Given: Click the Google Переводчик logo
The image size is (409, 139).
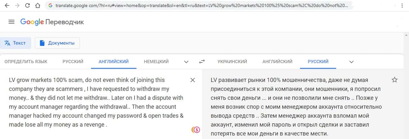Looking at the screenshot, I should click(x=52, y=22).
